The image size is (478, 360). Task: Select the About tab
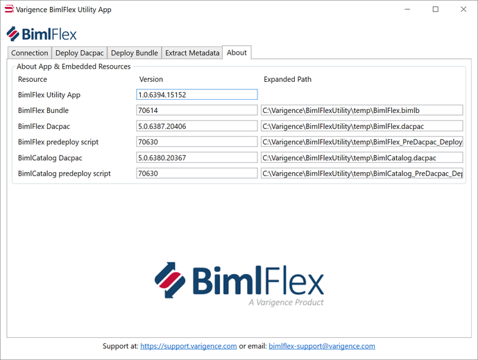click(x=237, y=53)
